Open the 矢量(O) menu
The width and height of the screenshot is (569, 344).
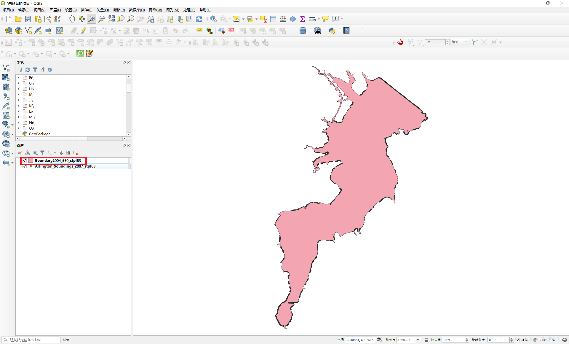103,10
